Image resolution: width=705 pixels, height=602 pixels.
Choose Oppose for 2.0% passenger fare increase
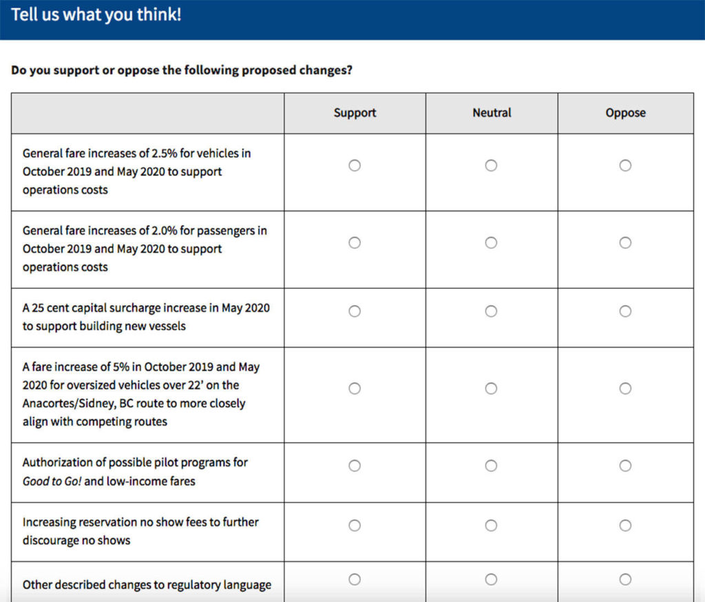pyautogui.click(x=625, y=242)
